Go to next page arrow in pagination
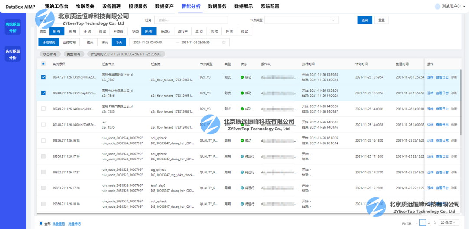 (435, 223)
